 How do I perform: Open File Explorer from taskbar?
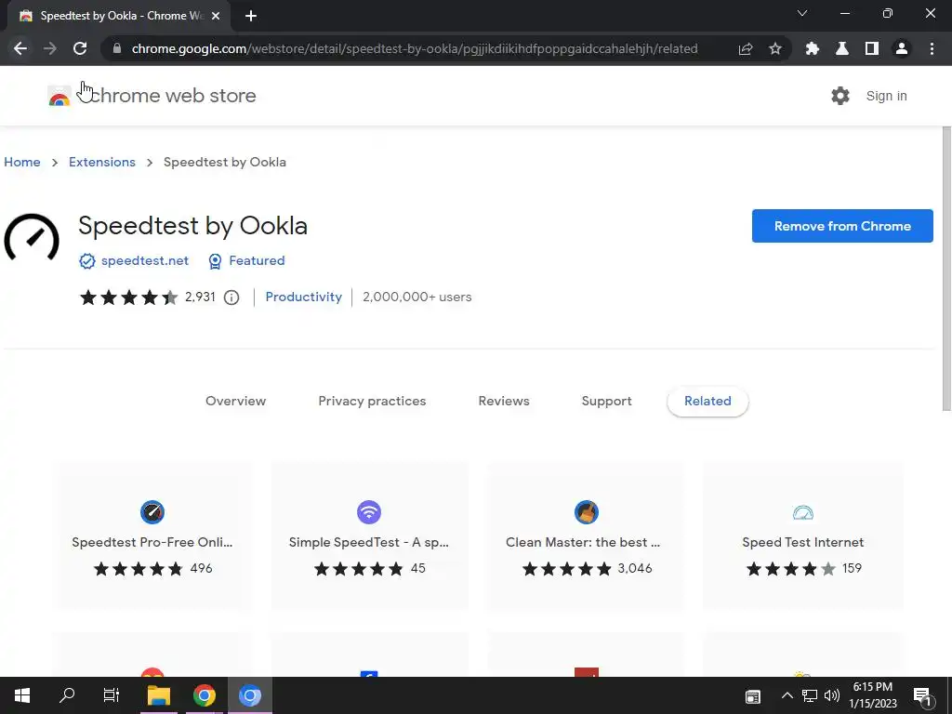point(159,695)
